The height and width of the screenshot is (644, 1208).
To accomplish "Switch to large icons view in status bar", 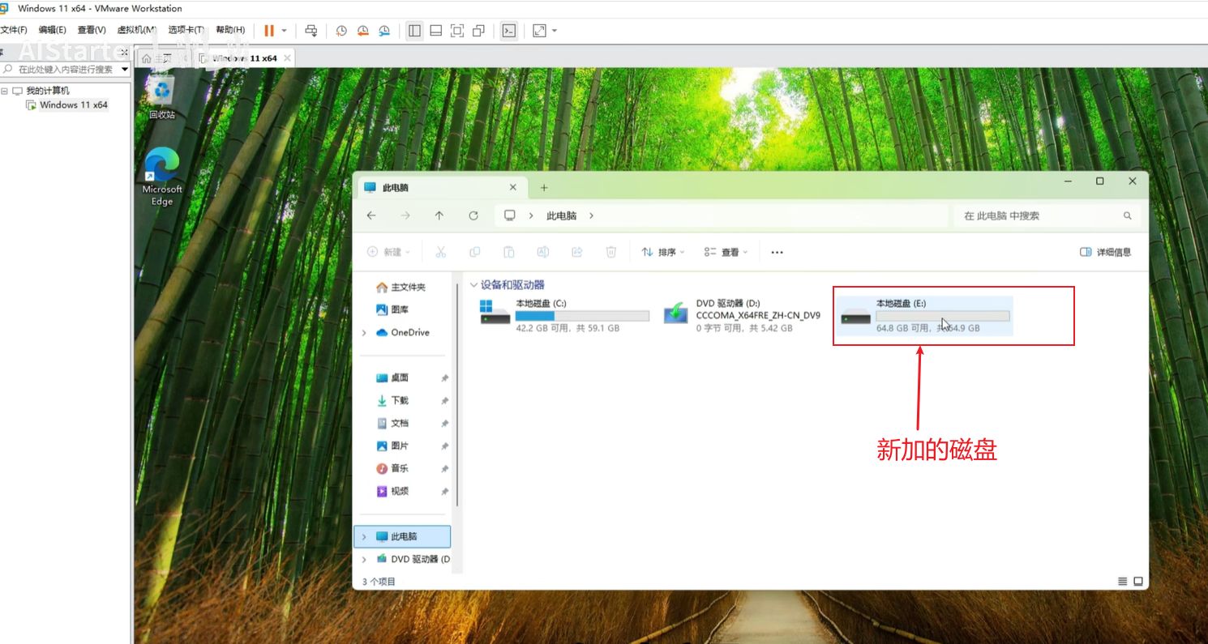I will click(x=1138, y=582).
